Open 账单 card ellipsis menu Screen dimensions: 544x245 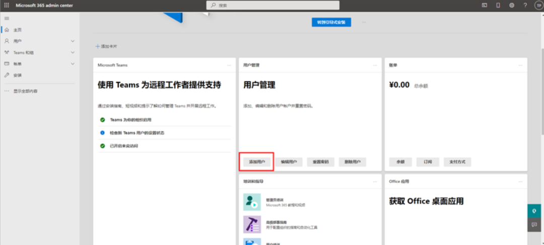pyautogui.click(x=520, y=65)
